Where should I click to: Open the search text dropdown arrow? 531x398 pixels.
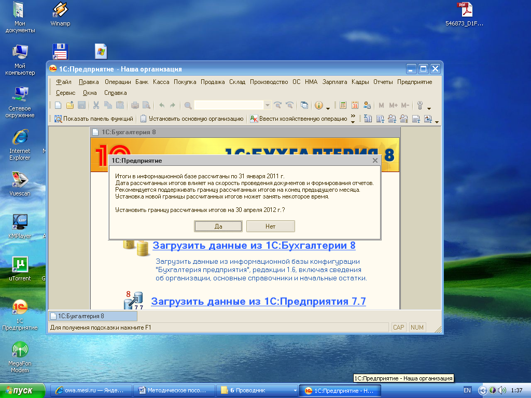click(268, 105)
